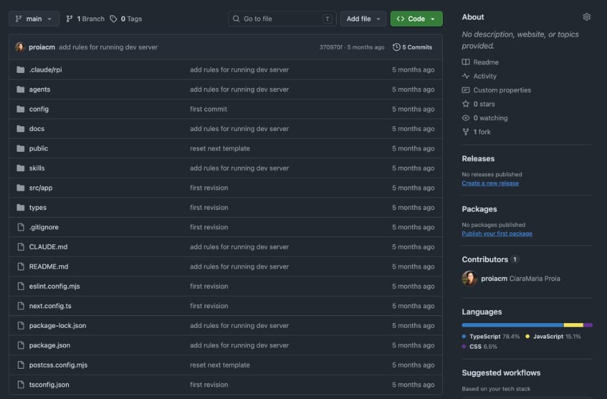Screen dimensions: 607x399
Task: Open the postcss.config.mjs file
Action: coord(58,365)
